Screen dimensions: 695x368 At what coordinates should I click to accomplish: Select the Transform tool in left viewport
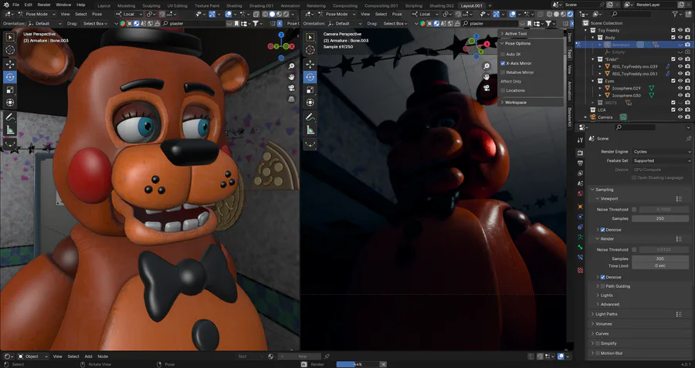[x=10, y=103]
